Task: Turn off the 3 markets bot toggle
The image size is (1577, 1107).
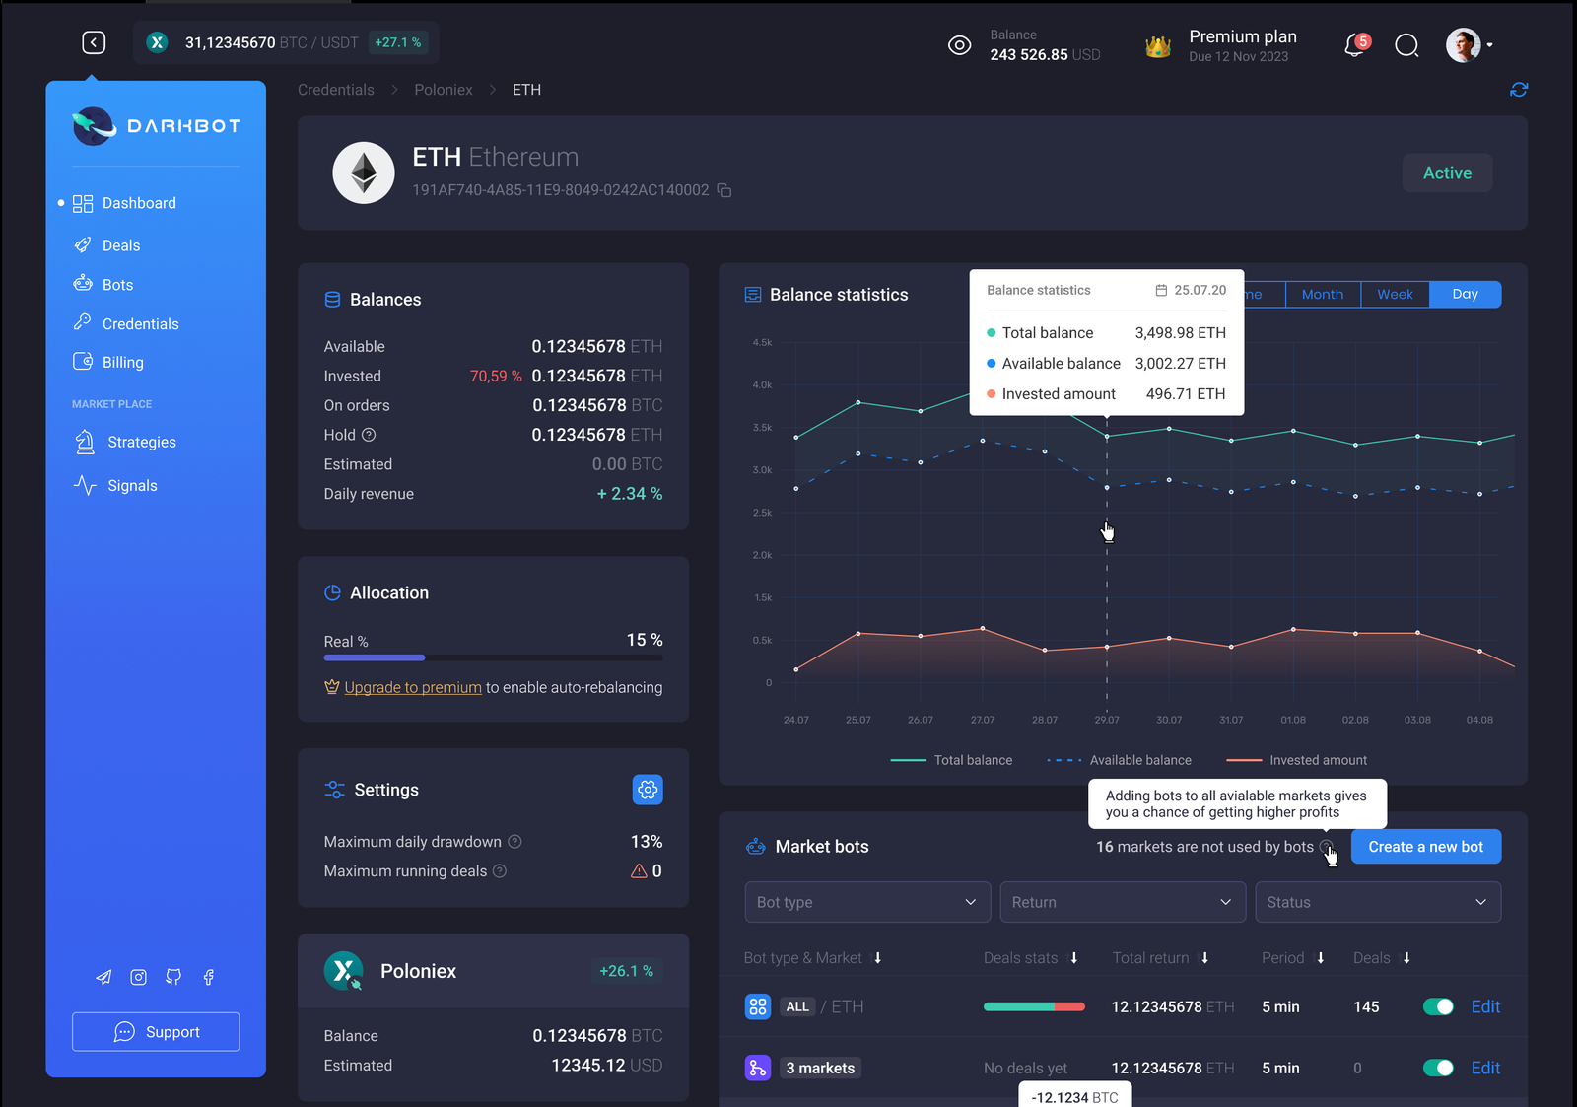Action: 1438,1068
